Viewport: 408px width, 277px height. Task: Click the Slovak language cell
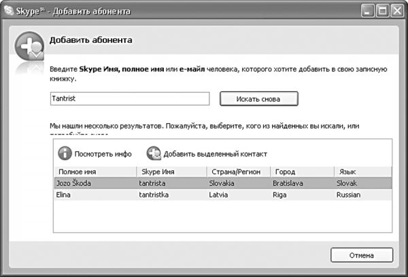(347, 183)
